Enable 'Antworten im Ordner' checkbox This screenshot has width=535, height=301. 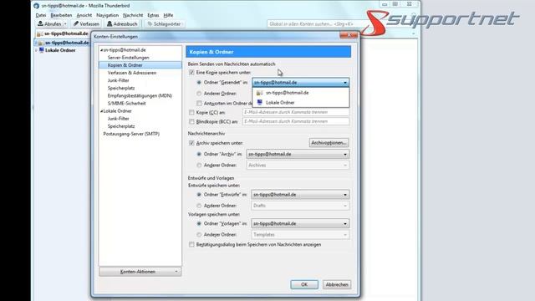(199, 103)
